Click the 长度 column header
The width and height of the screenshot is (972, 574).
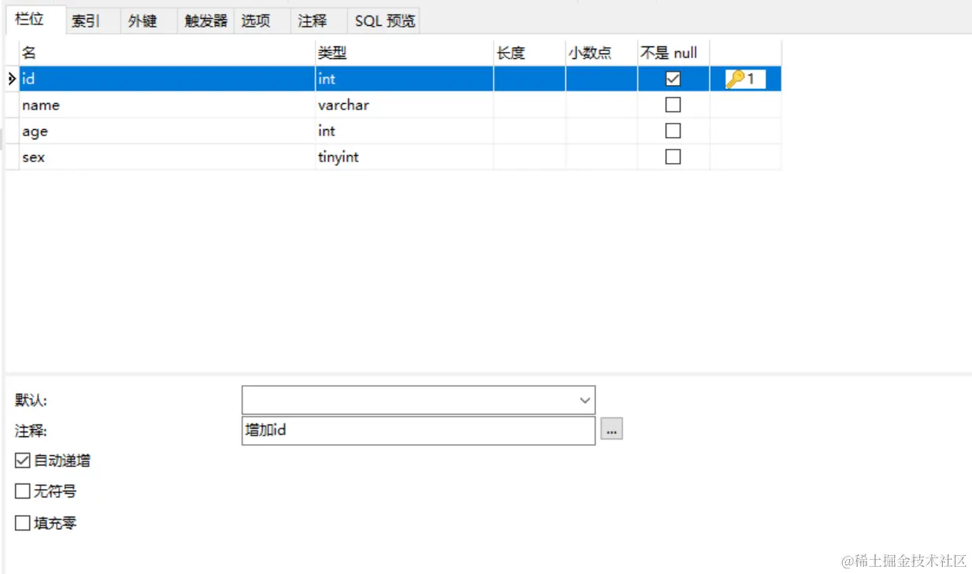coord(530,53)
